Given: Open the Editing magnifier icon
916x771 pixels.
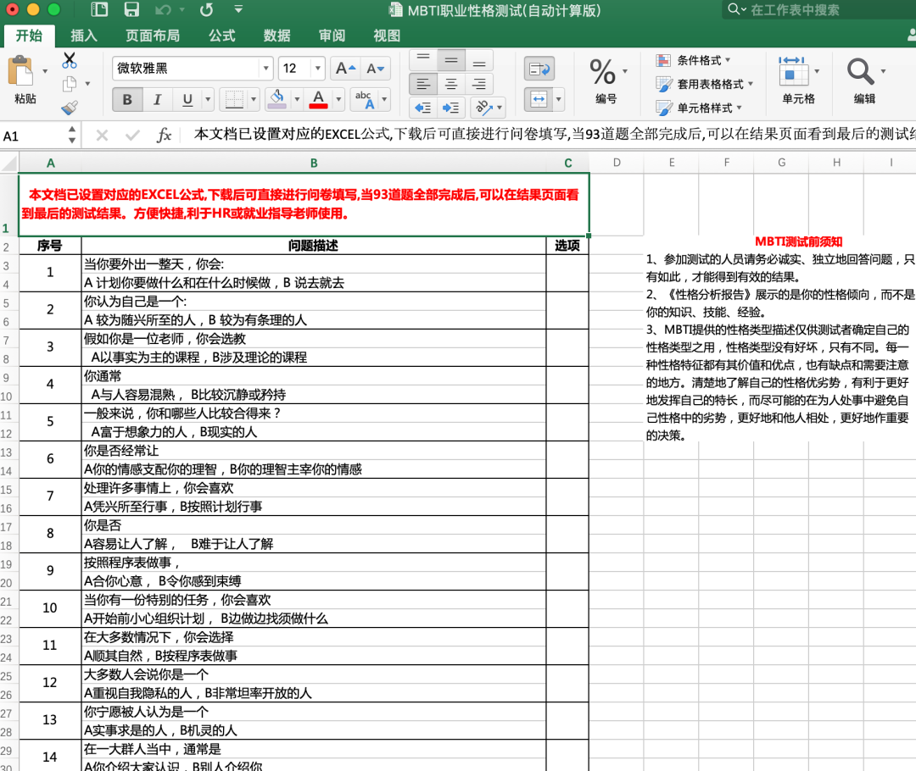Looking at the screenshot, I should point(861,72).
